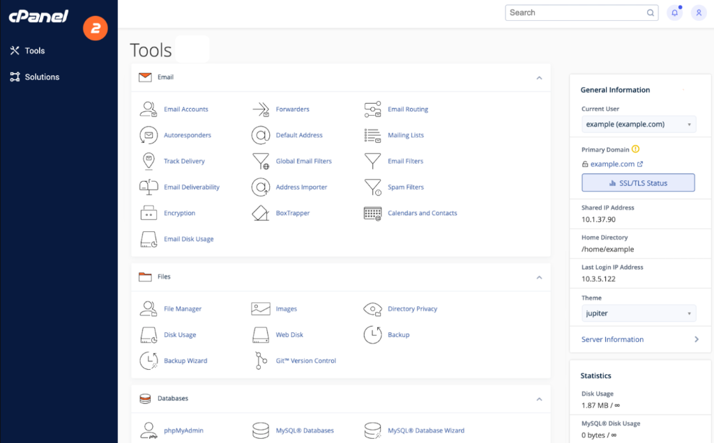Screen dimensions: 714x443
Task: Collapse the Email section chevron
Action: coord(539,78)
